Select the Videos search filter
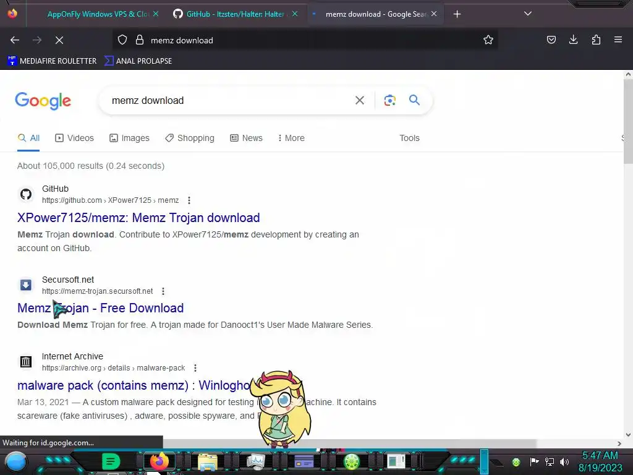The image size is (633, 475). 74,138
